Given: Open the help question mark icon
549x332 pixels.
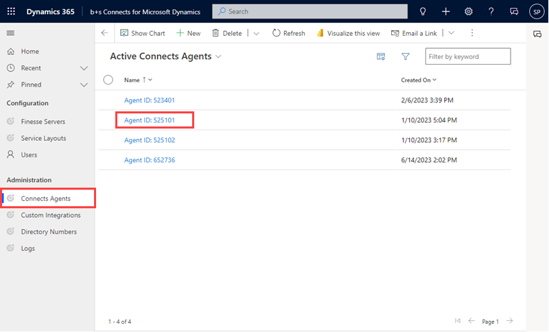Looking at the screenshot, I should tap(491, 12).
